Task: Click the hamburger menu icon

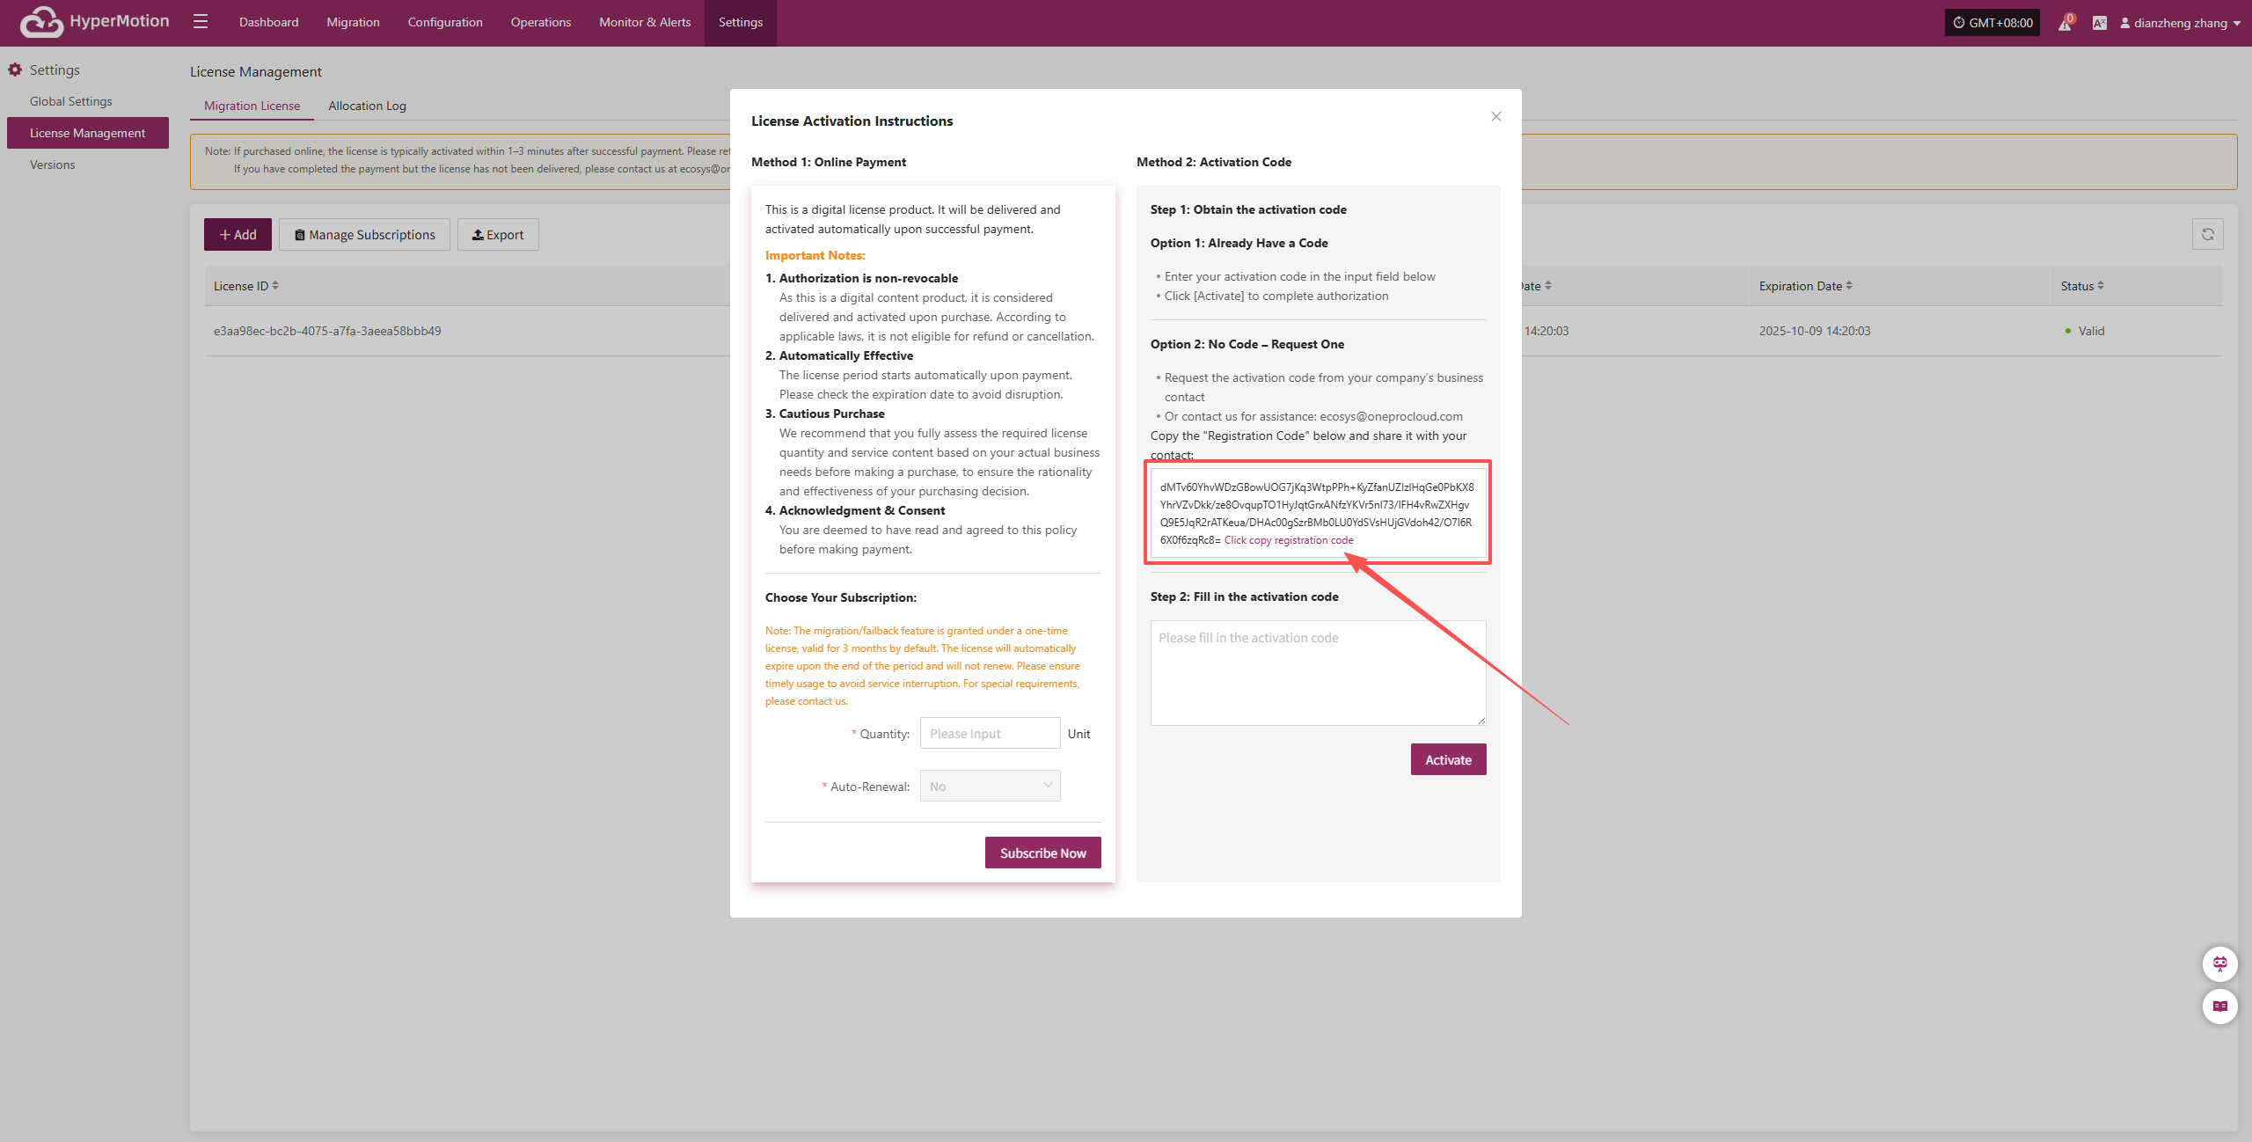Action: click(x=201, y=22)
